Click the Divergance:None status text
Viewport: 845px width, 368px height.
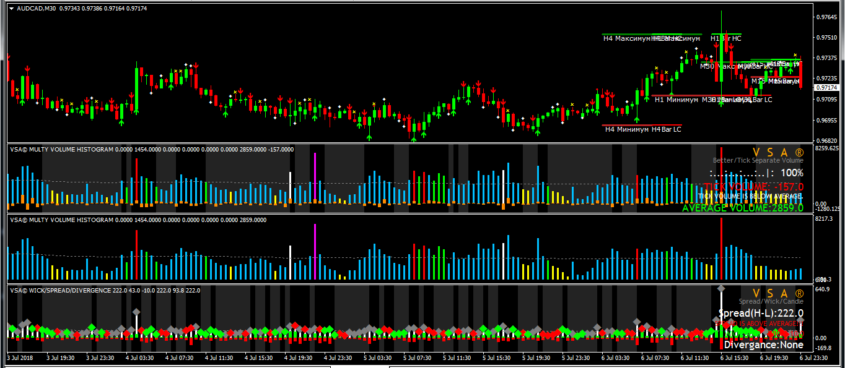pyautogui.click(x=763, y=344)
